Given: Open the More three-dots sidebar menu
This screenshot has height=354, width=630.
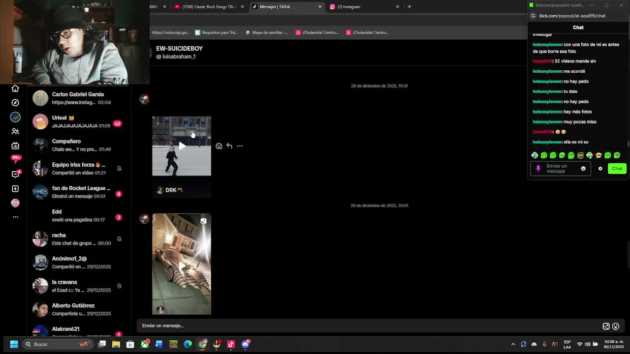Looking at the screenshot, I should pyautogui.click(x=15, y=217).
